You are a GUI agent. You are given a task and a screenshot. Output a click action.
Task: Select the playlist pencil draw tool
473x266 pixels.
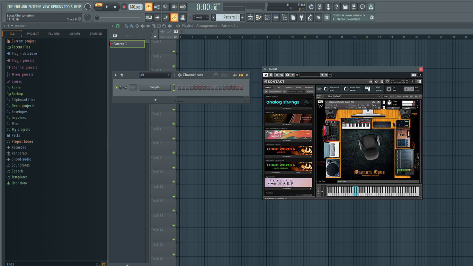[126, 26]
